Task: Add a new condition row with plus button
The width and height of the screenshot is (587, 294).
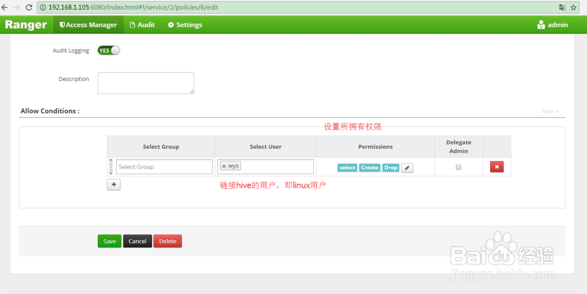Action: tap(114, 184)
